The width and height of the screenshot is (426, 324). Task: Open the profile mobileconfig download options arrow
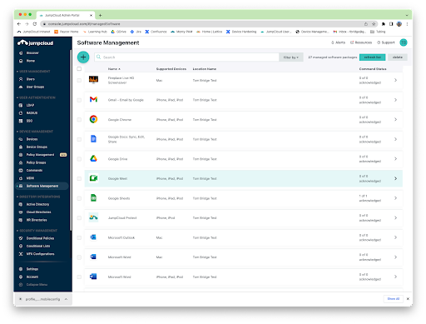(x=66, y=299)
